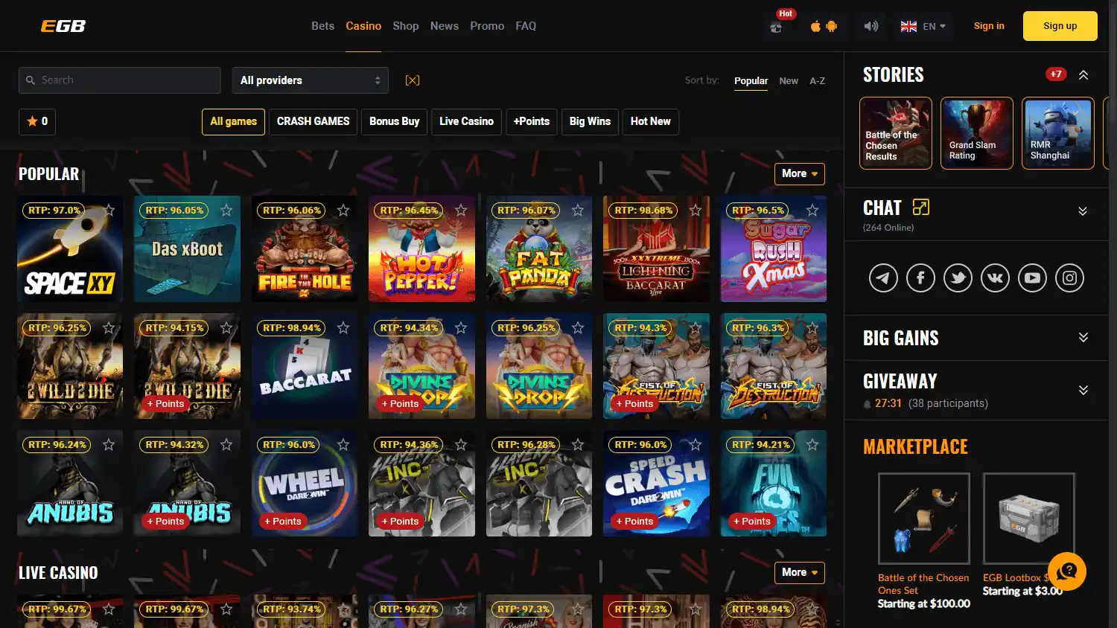Image resolution: width=1117 pixels, height=628 pixels.
Task: Click the Sign in link
Action: click(x=989, y=26)
